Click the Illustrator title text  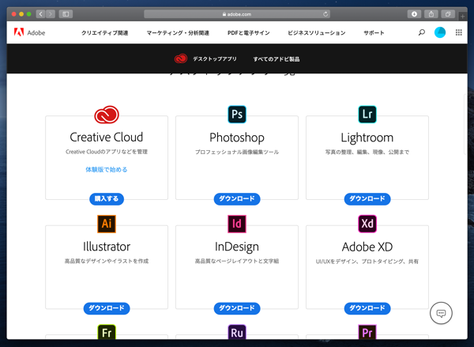(x=107, y=247)
